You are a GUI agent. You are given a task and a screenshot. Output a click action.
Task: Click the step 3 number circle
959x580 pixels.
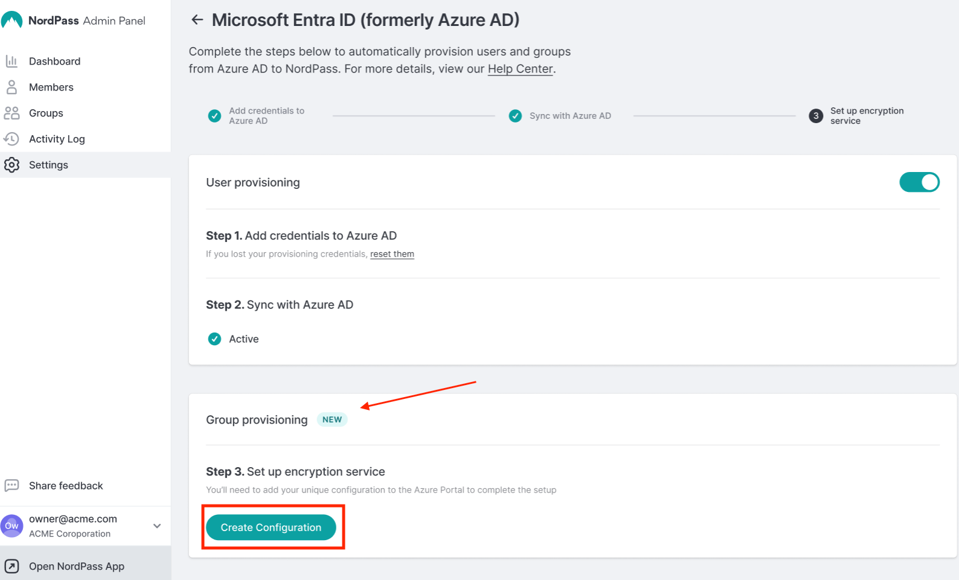click(x=816, y=116)
